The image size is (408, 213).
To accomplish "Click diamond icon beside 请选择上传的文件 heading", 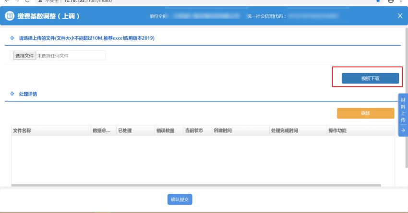I will pos(12,38).
